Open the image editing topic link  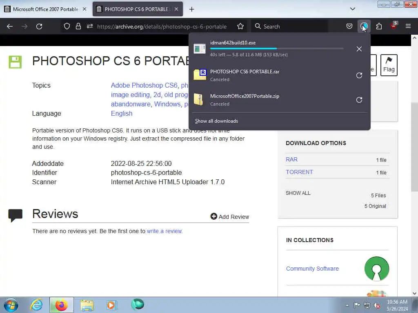tap(130, 95)
